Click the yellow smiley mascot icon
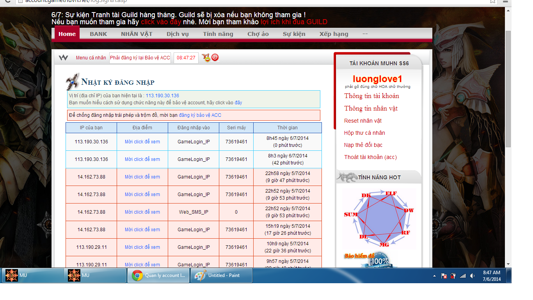The height and width of the screenshot is (300, 533). point(206,58)
